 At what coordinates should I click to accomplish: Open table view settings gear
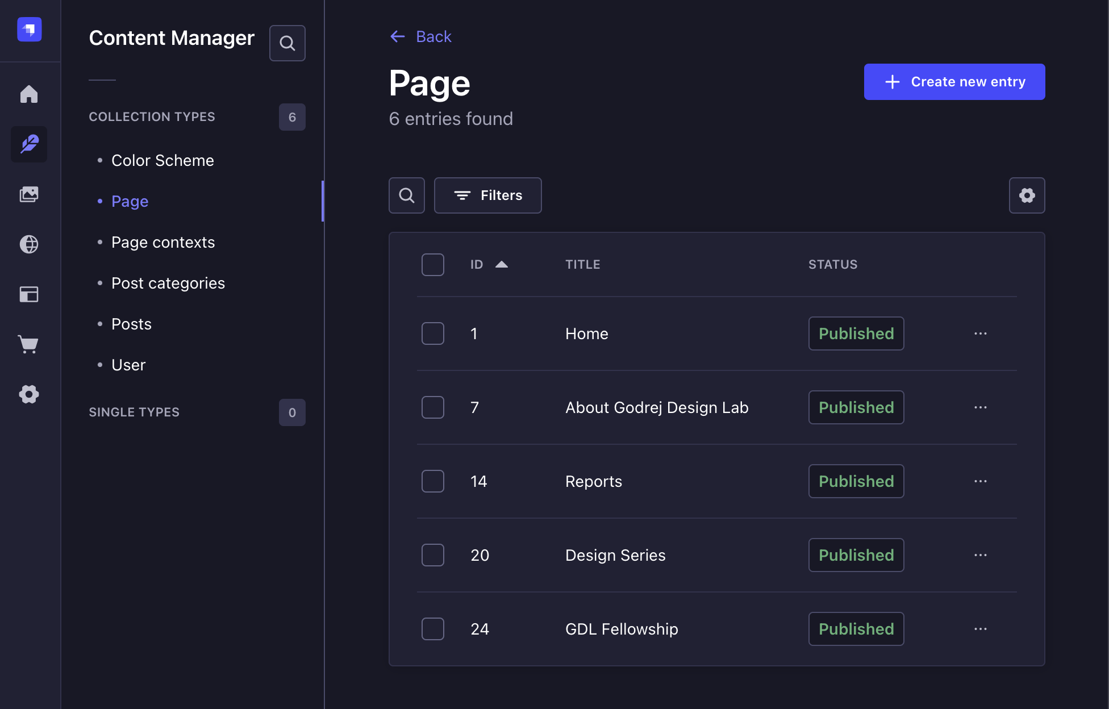pyautogui.click(x=1027, y=195)
